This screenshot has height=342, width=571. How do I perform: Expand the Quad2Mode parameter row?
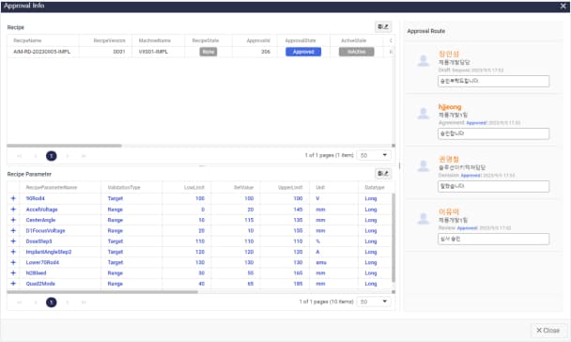click(x=13, y=284)
